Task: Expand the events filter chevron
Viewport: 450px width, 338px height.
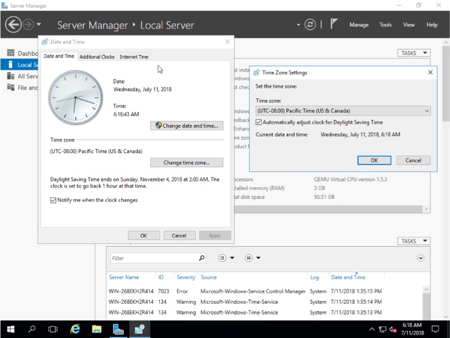Action: [x=420, y=258]
